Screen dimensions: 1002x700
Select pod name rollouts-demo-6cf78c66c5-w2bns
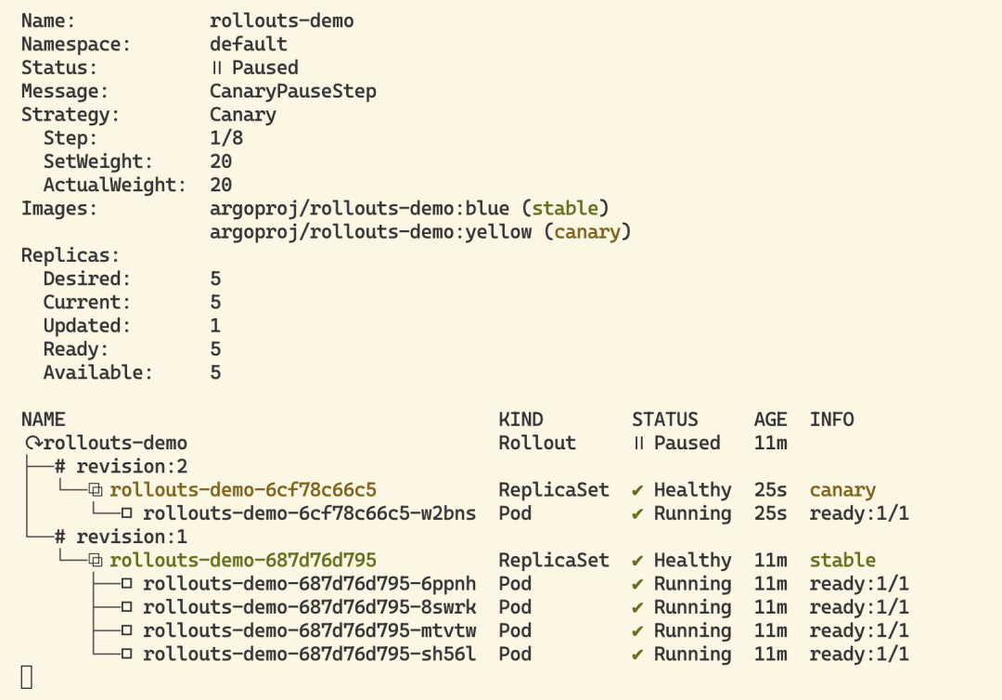pos(309,513)
